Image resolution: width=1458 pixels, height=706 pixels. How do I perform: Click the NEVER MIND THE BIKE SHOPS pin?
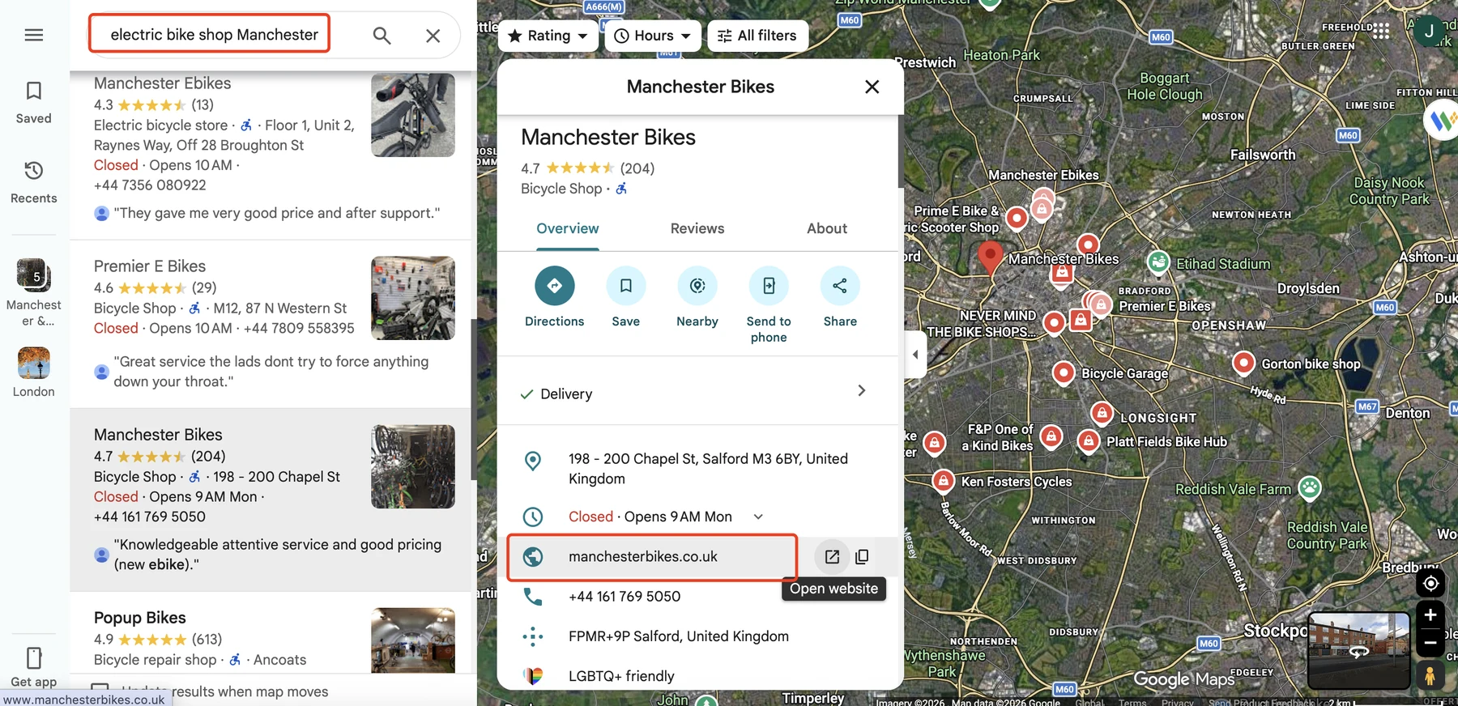1054,323
